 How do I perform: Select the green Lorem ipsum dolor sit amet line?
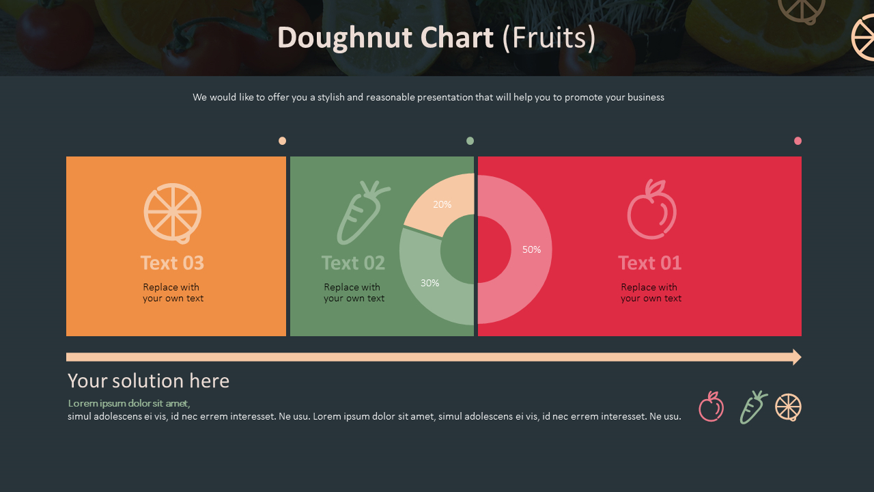click(129, 403)
